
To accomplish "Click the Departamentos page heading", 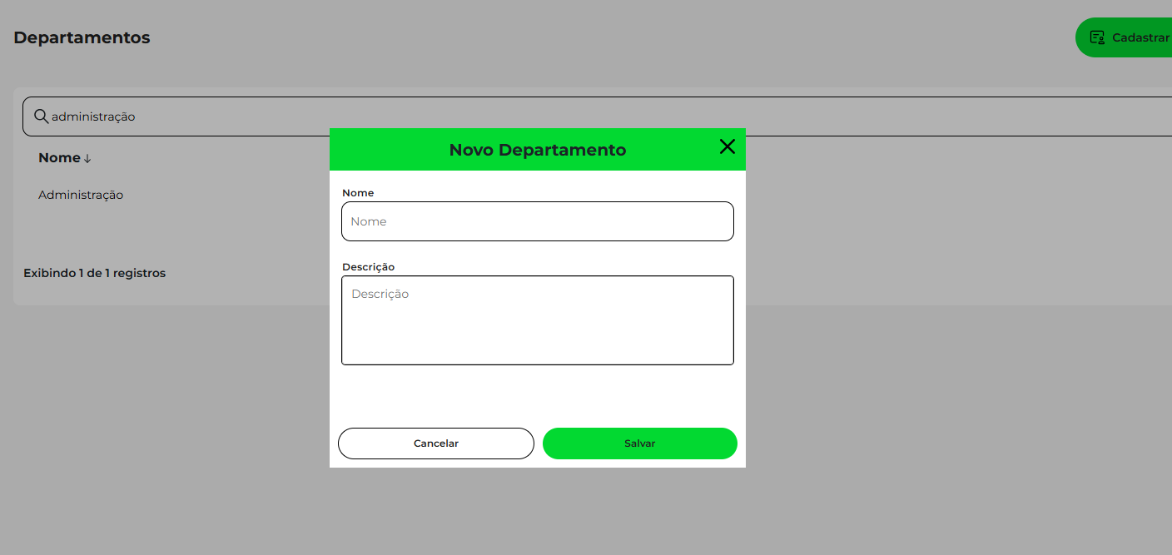I will [x=82, y=37].
